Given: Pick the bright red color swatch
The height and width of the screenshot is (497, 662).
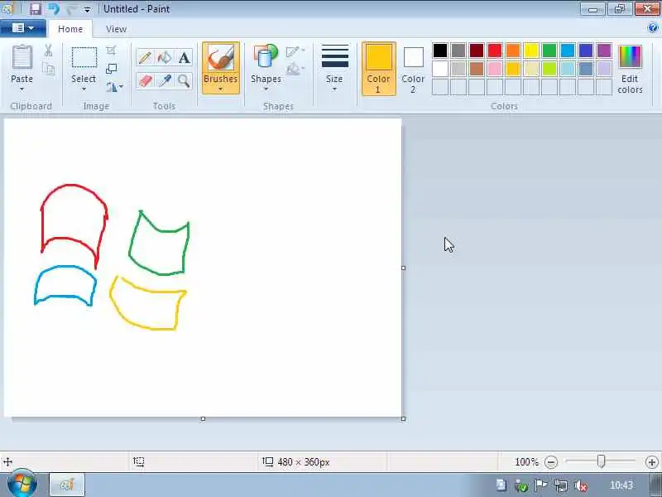Looking at the screenshot, I should 495,51.
